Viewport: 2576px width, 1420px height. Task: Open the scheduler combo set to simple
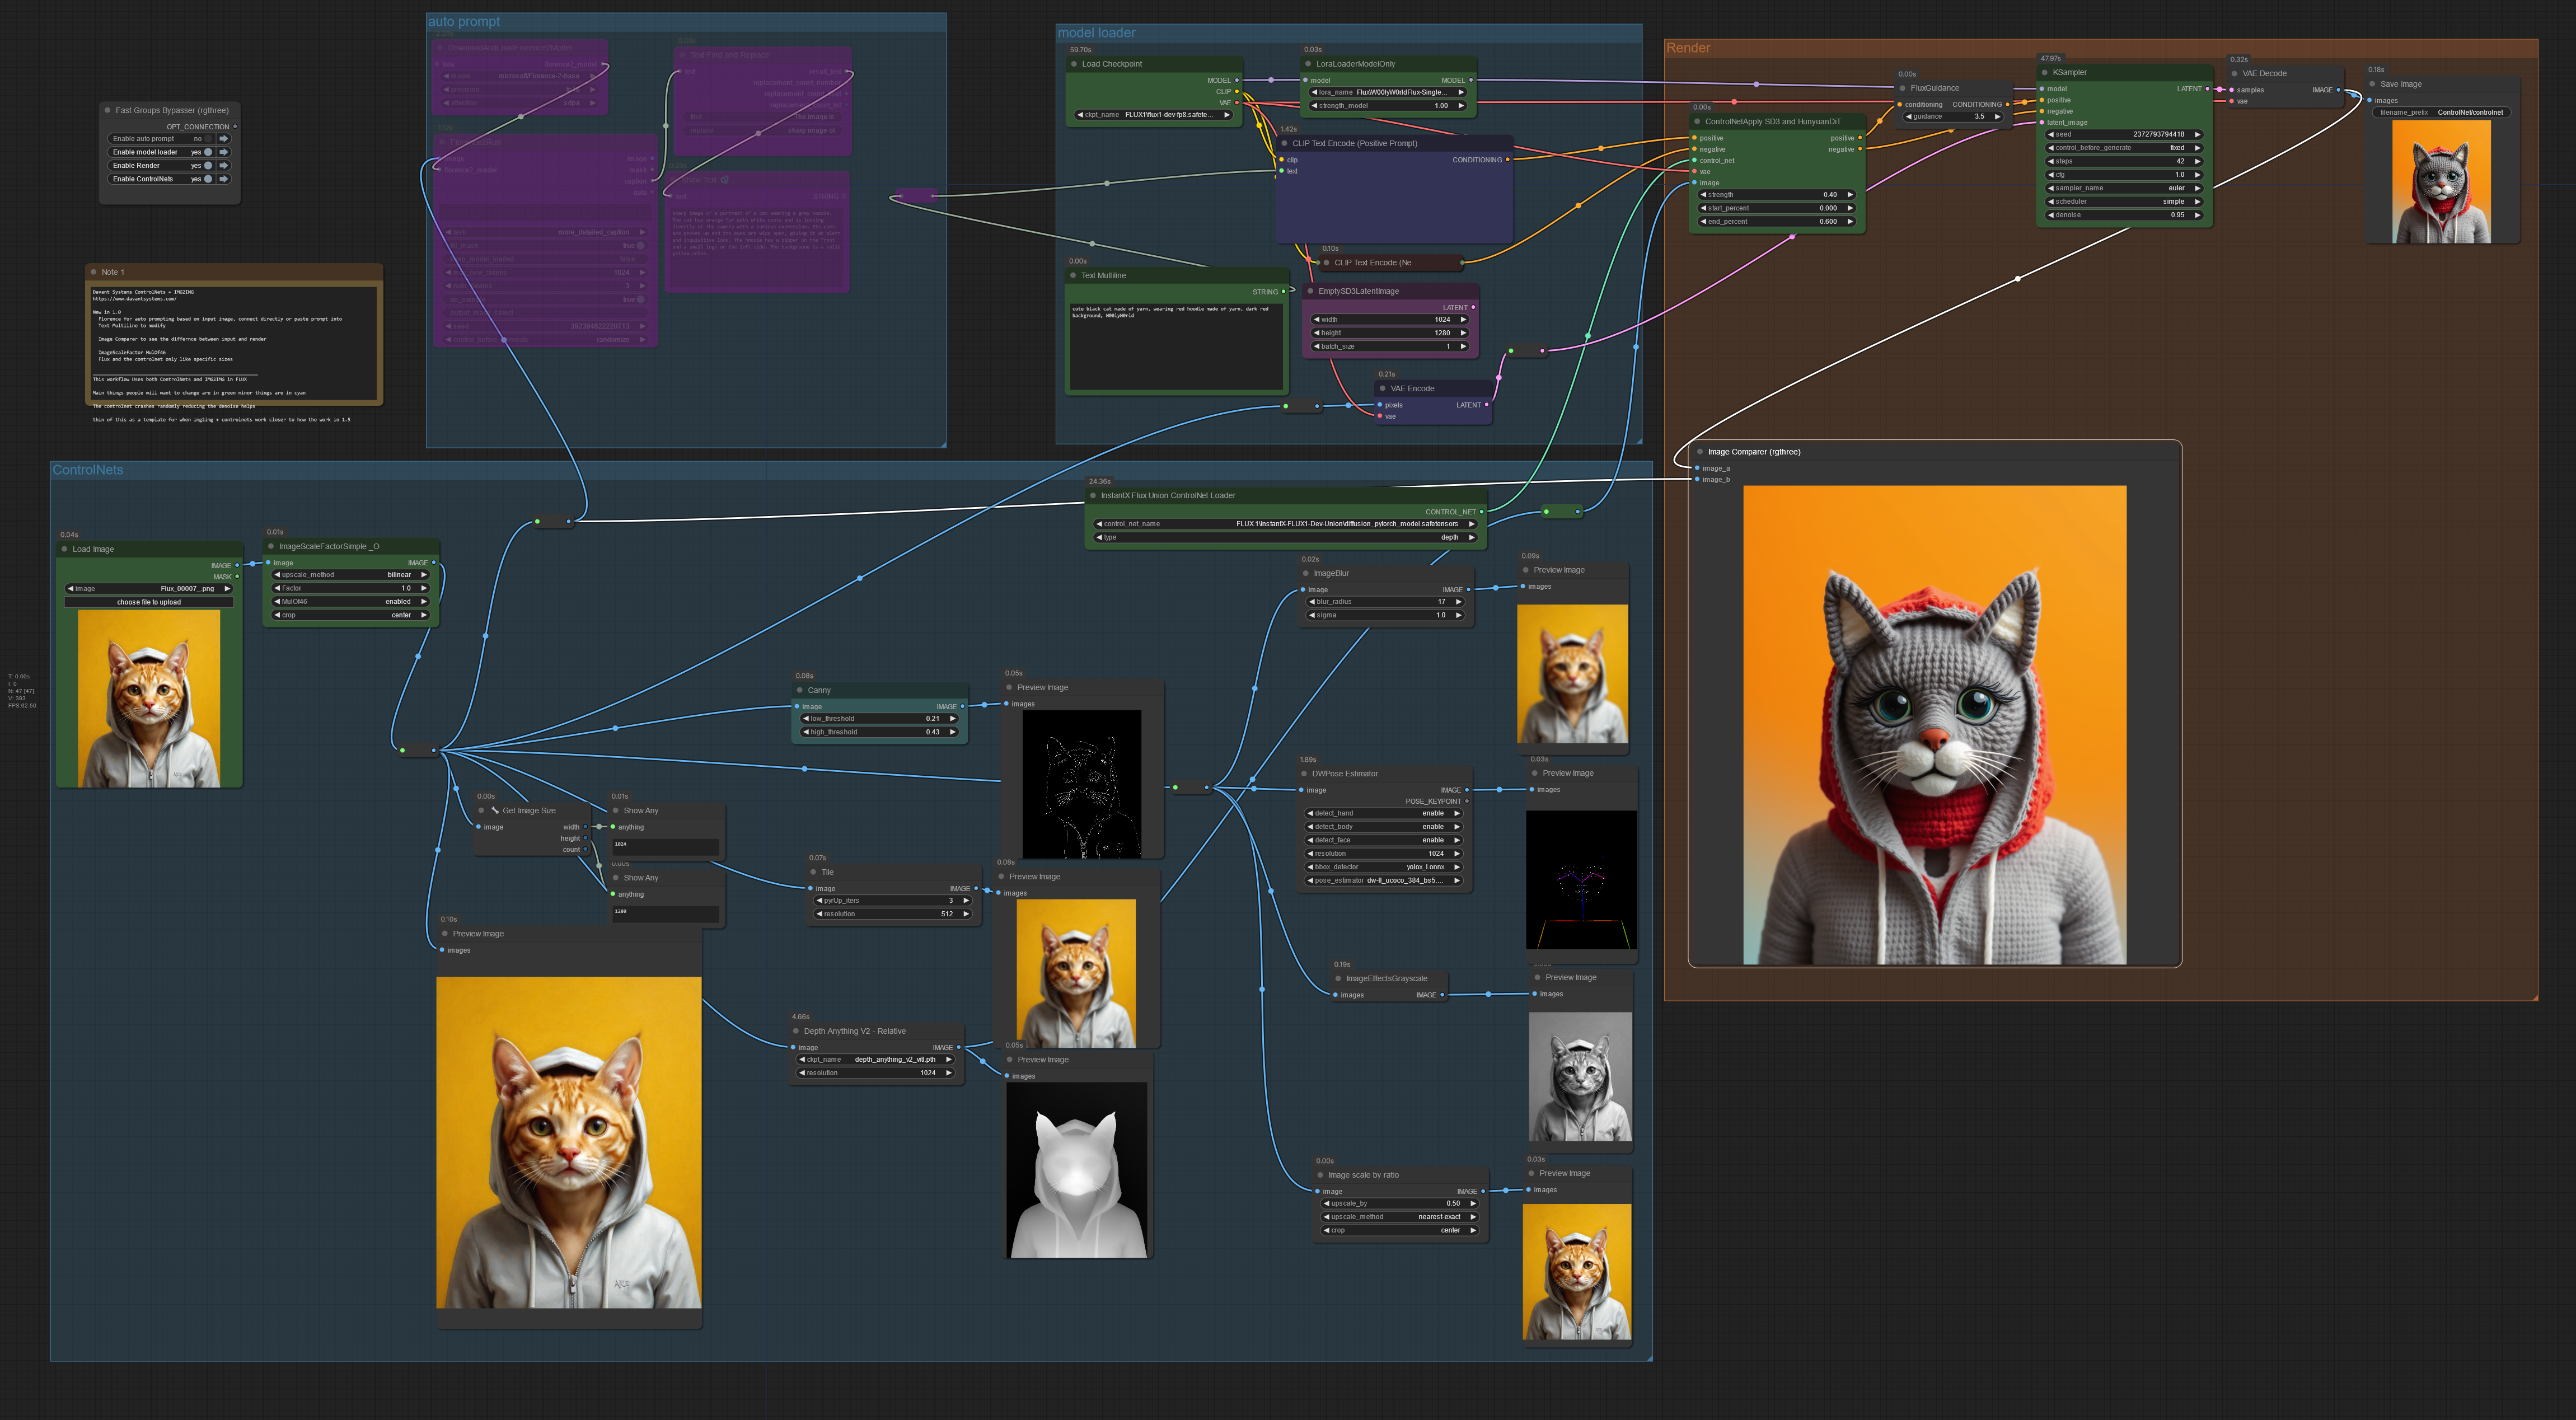click(2123, 201)
